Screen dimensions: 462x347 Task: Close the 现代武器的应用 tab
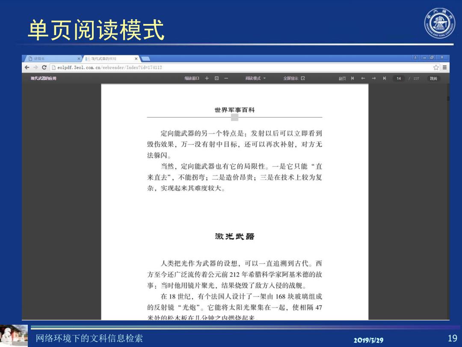(x=136, y=59)
